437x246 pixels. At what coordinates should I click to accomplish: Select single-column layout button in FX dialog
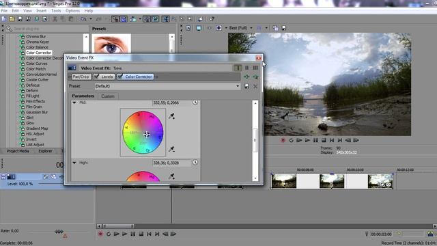click(x=238, y=68)
